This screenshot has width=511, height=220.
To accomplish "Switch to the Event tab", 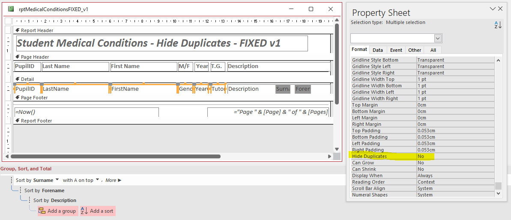I will 396,50.
